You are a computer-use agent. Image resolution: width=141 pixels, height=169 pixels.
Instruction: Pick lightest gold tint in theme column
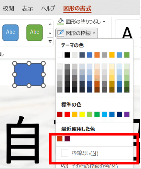pyautogui.click(x=112, y=66)
